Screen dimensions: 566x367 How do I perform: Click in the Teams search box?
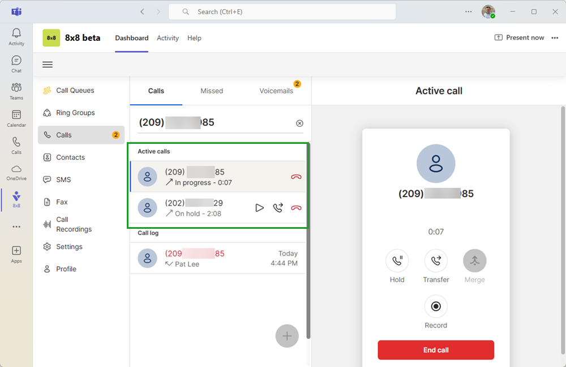282,12
